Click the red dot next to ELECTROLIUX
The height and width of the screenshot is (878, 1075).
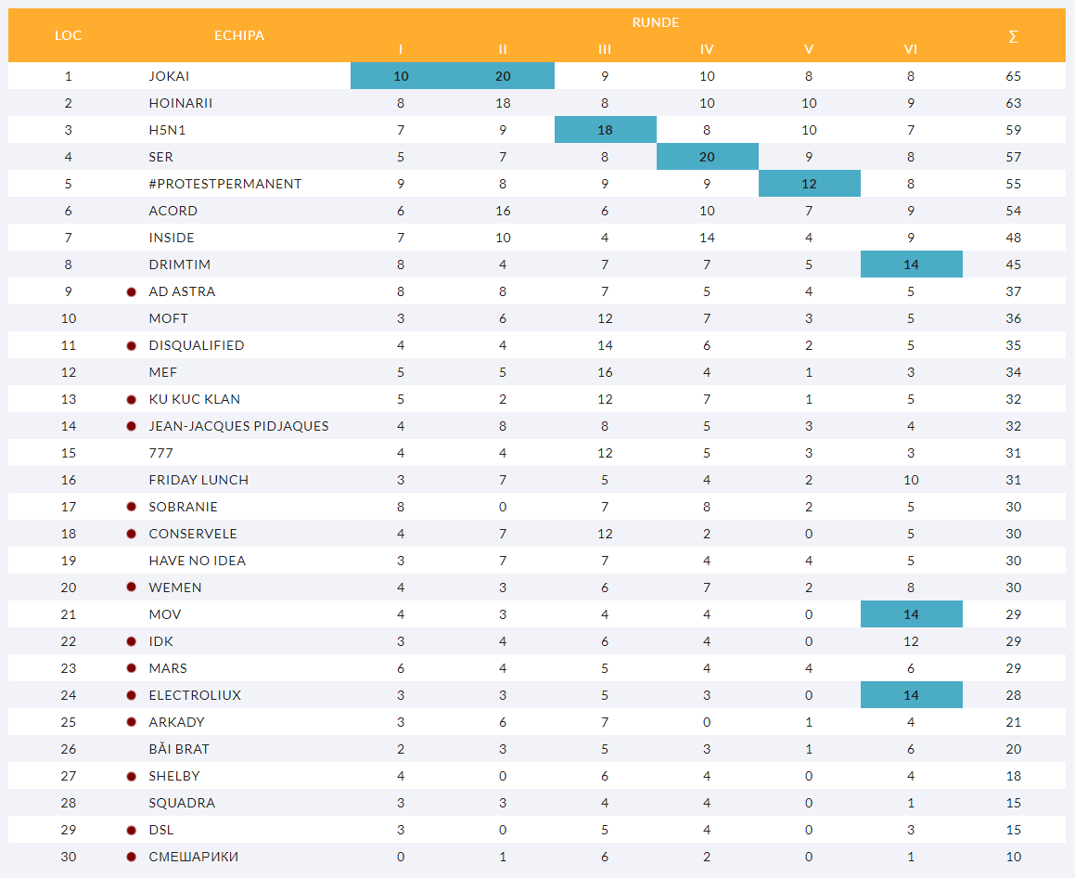click(x=132, y=695)
